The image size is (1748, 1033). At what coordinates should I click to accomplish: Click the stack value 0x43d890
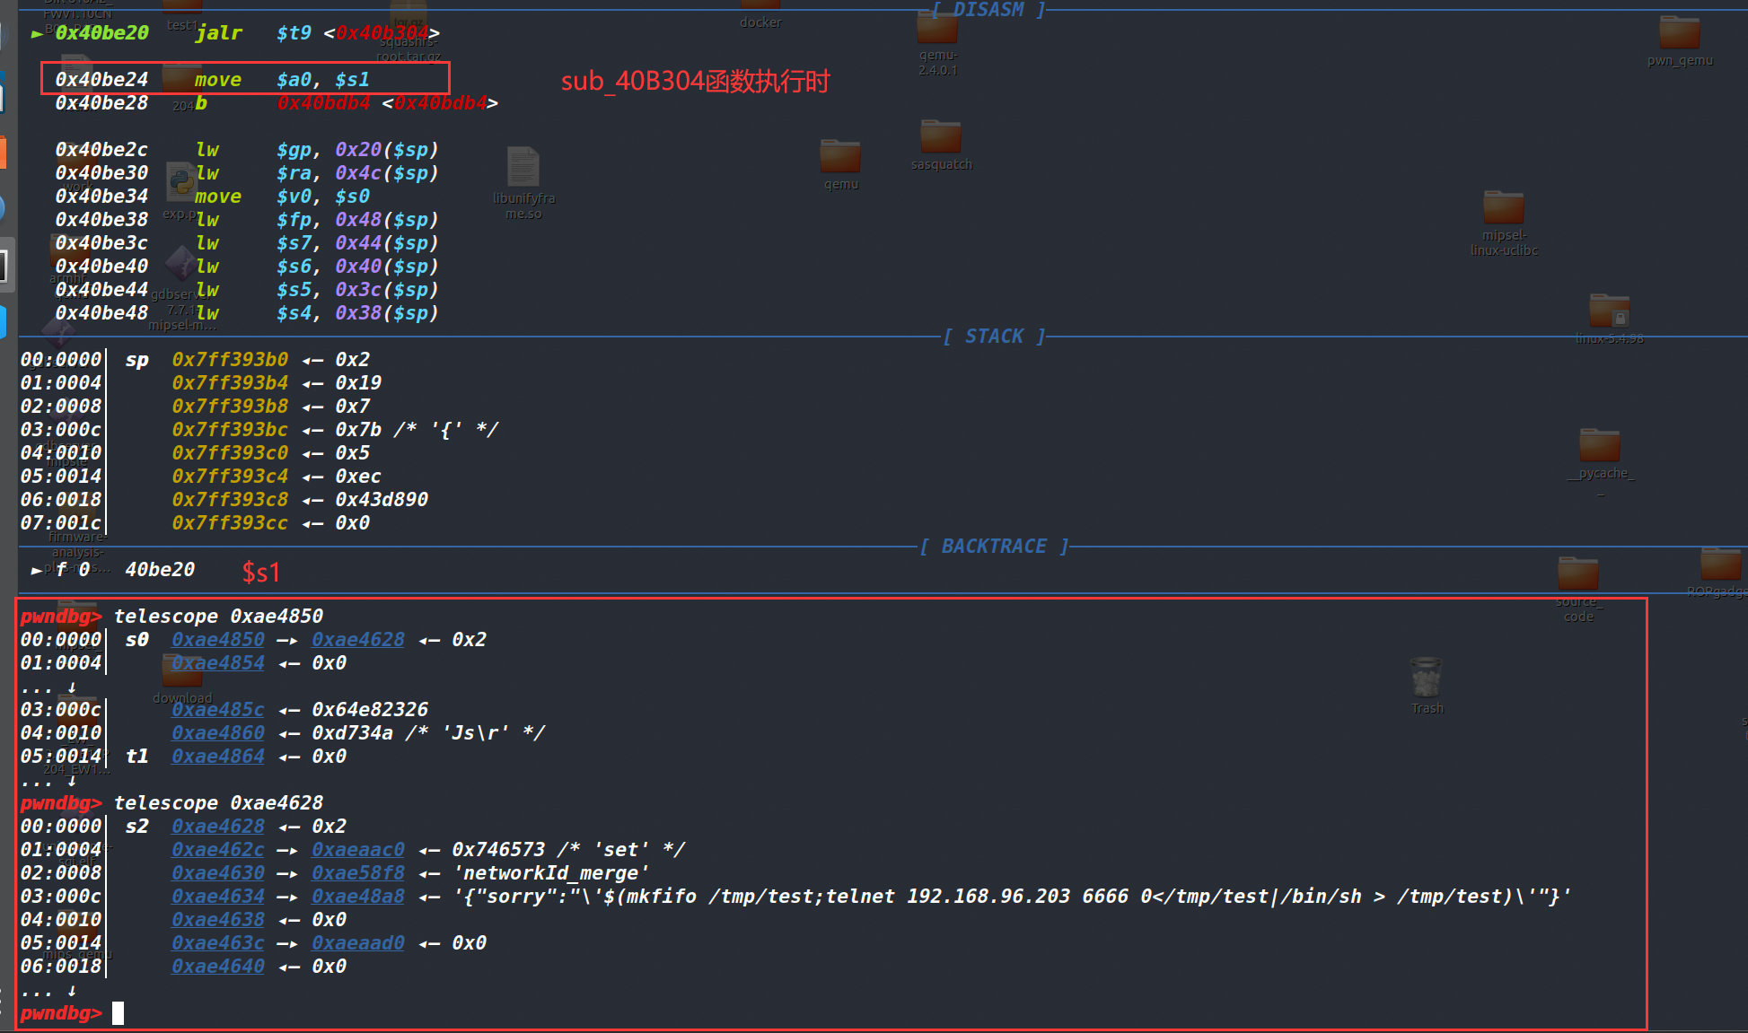coord(382,500)
